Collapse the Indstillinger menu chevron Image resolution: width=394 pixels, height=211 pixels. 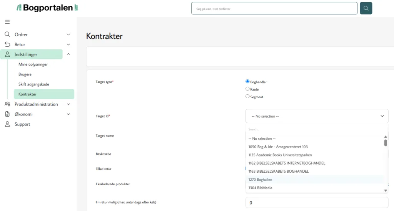[x=68, y=54]
